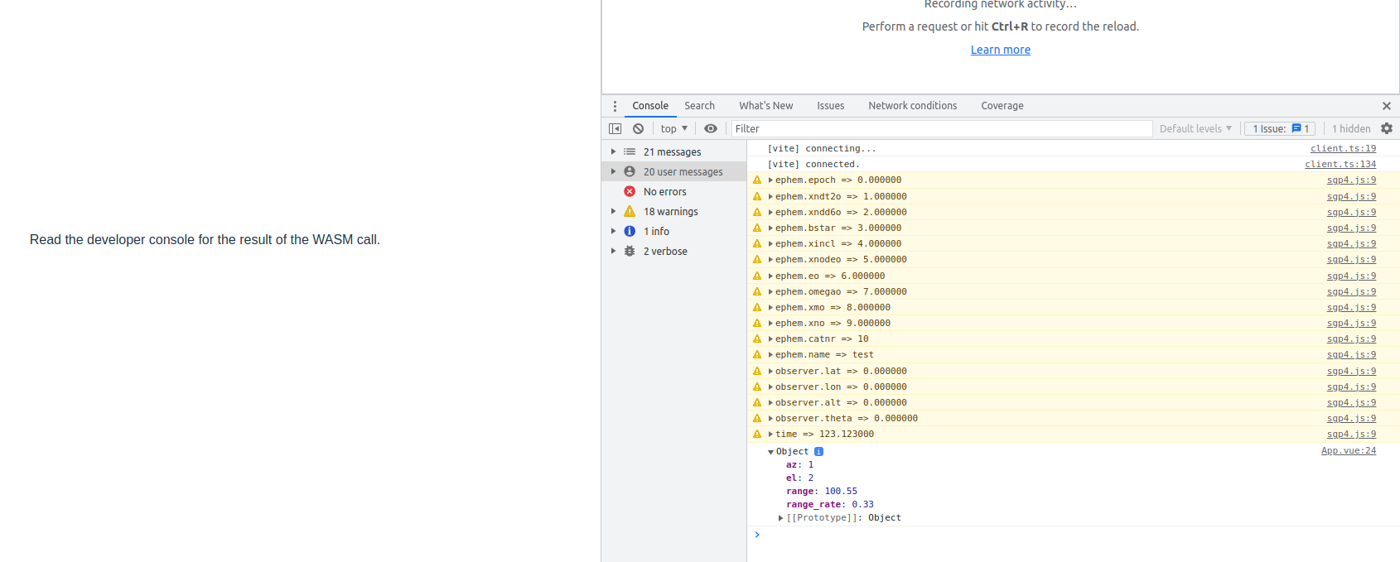Screen dimensions: 1400x562
Task: Close the DevTools drawer
Action: pos(1387,106)
